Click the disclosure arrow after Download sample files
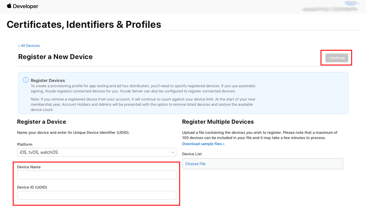Viewport: 366px width, 210px height. click(x=223, y=144)
